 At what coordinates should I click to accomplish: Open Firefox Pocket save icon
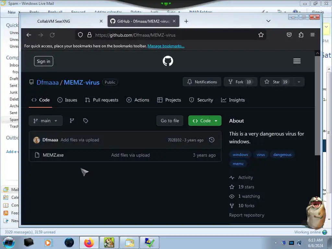tap(289, 35)
